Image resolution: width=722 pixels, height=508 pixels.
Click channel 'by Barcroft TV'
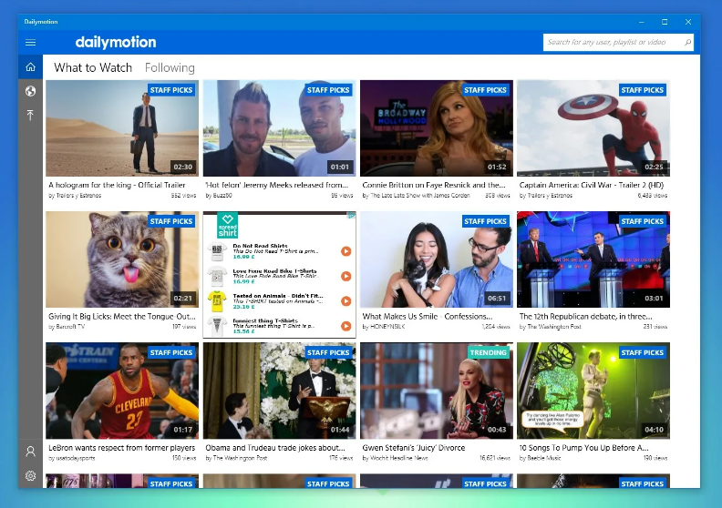click(x=67, y=327)
